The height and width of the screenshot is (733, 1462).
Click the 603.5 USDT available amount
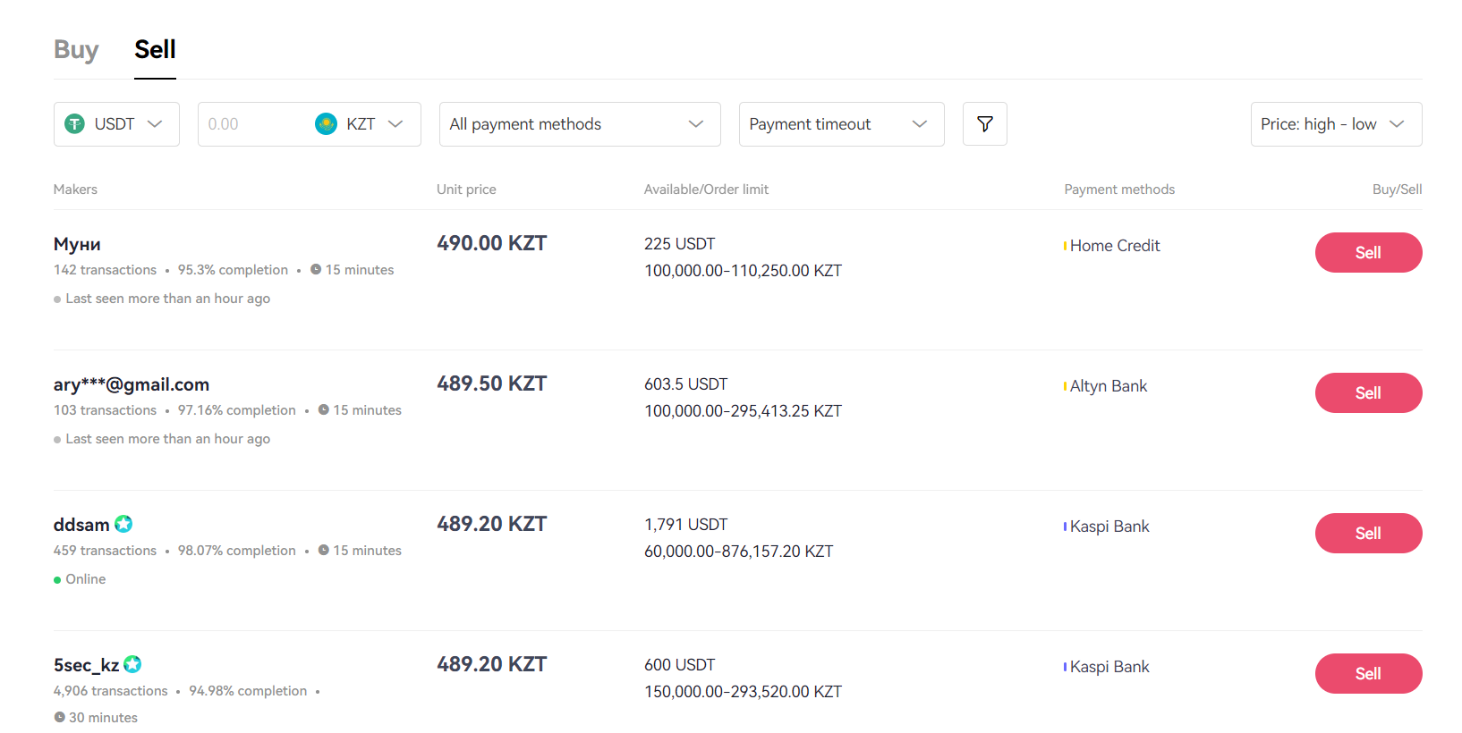pyautogui.click(x=686, y=384)
